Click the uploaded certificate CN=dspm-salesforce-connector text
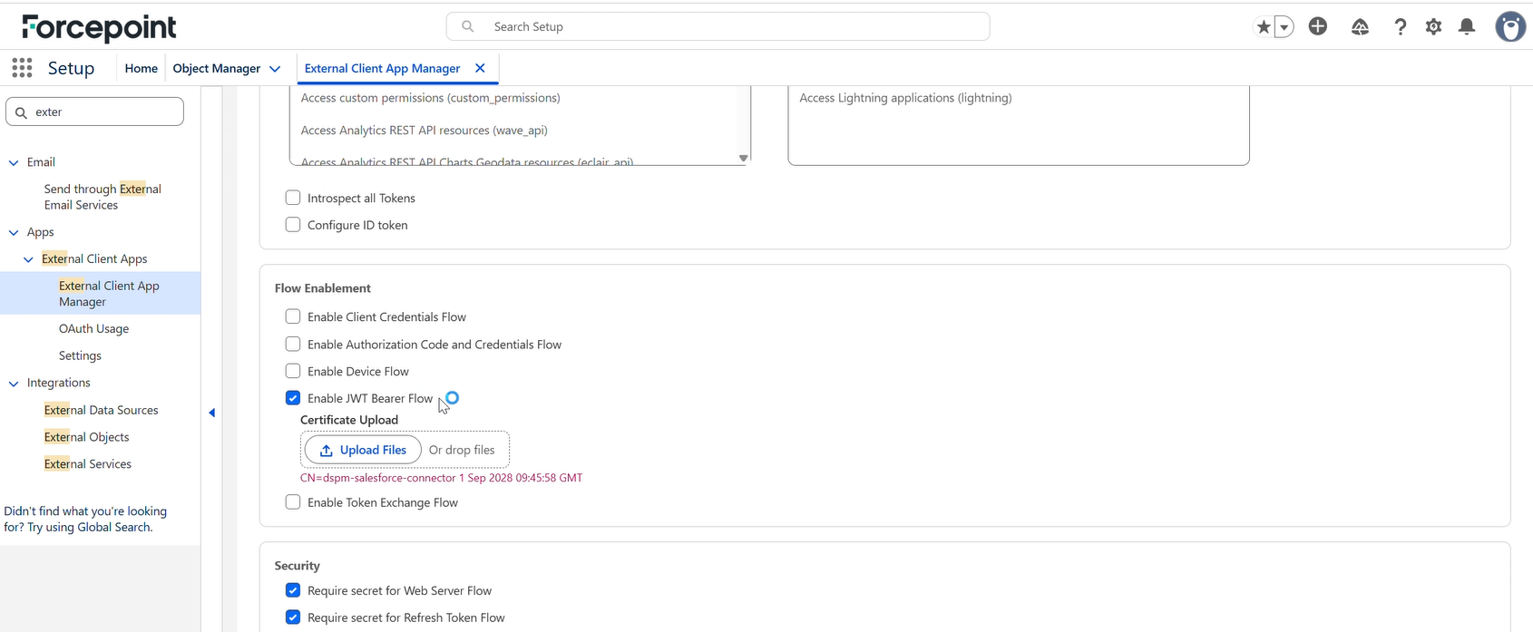 click(x=441, y=478)
